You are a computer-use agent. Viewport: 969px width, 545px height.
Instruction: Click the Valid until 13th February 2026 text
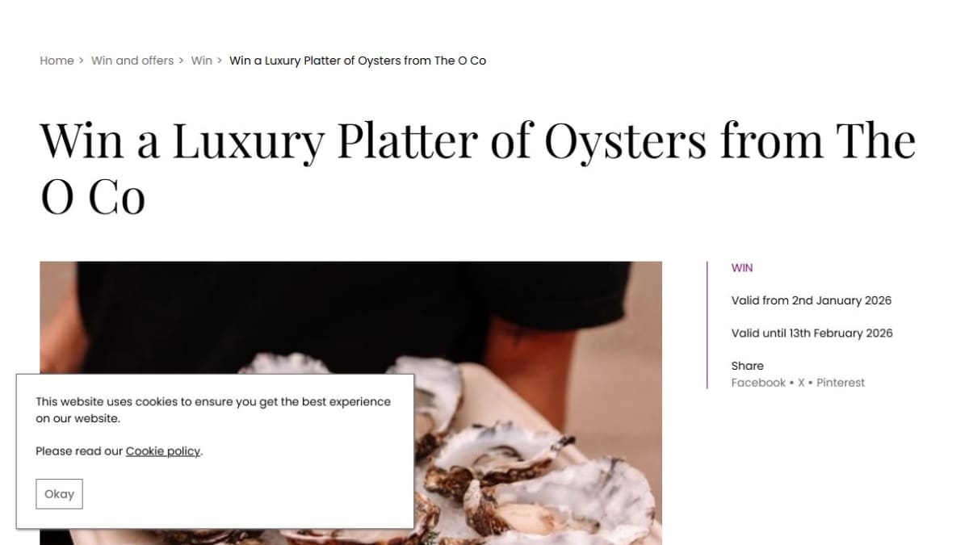click(812, 333)
